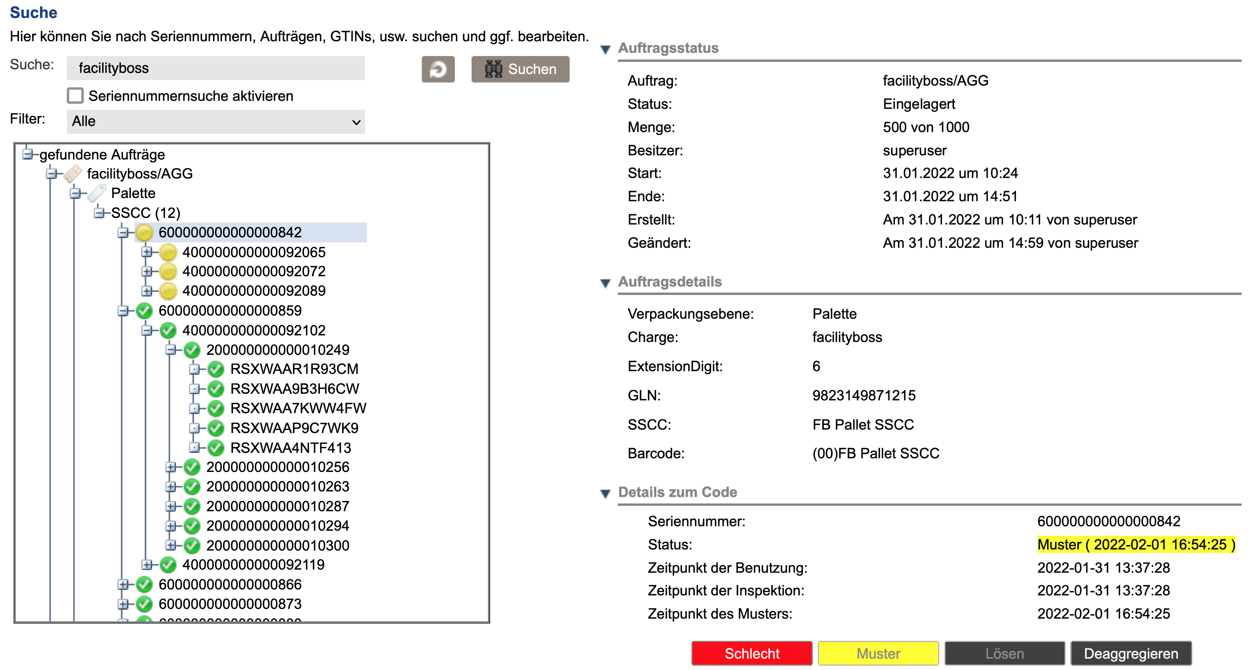Image resolution: width=1249 pixels, height=670 pixels.
Task: Click the Menge value 500 von 1000
Action: pyautogui.click(x=926, y=127)
